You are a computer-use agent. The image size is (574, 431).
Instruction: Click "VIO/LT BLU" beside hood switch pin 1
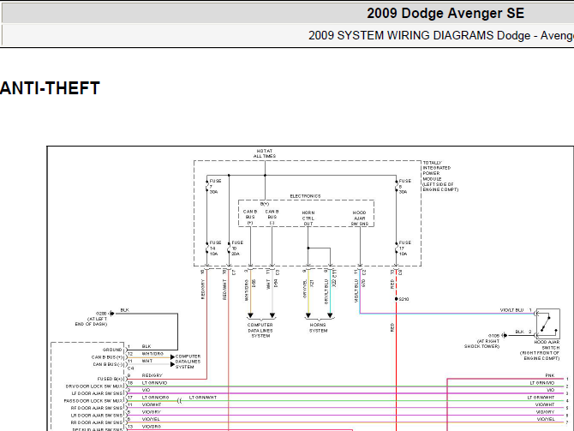coord(512,310)
